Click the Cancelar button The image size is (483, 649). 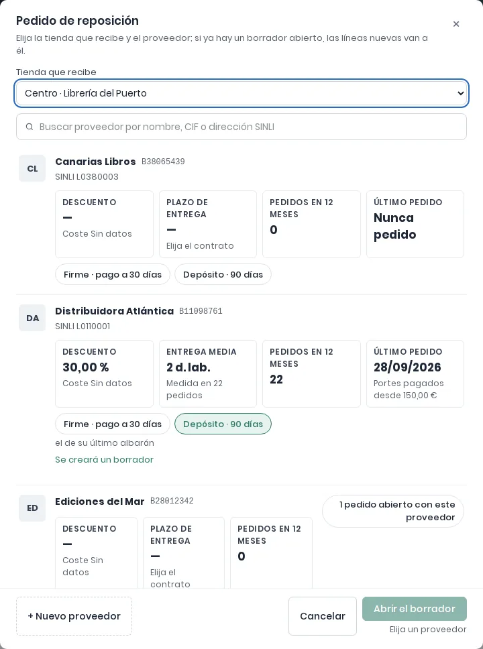tap(322, 616)
